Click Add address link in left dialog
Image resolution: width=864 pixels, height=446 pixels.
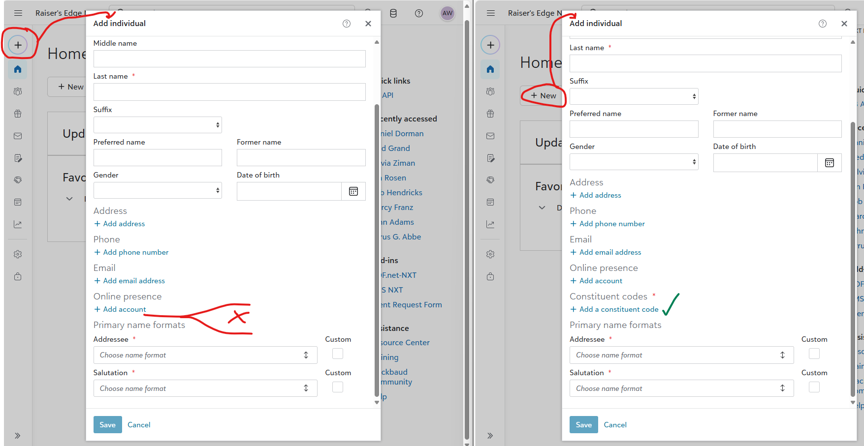120,224
